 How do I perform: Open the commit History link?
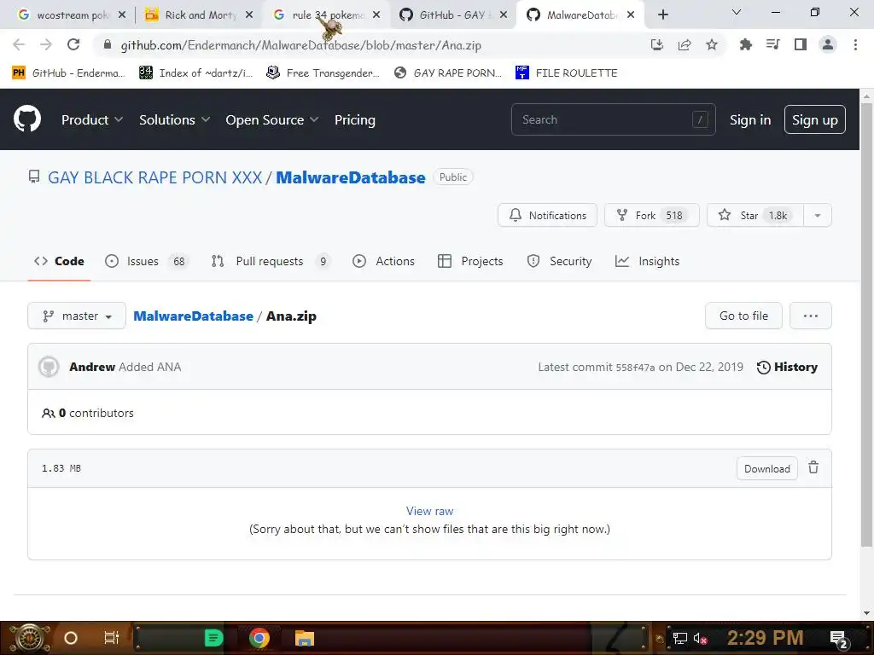pyautogui.click(x=787, y=367)
